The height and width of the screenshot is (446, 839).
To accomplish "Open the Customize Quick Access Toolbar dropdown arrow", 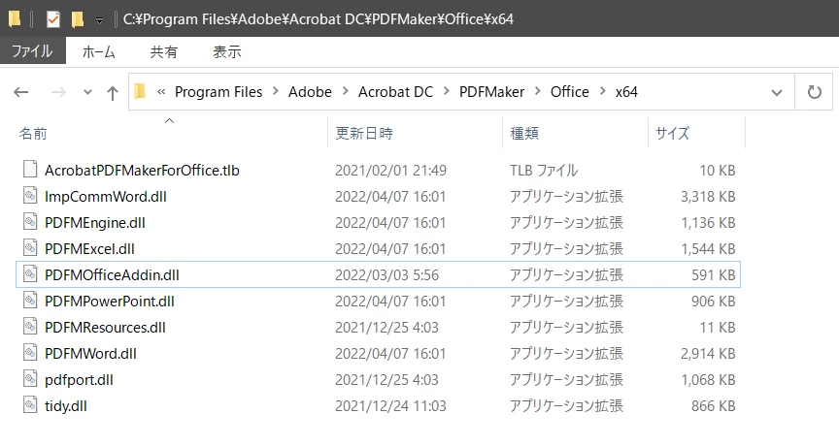I will coord(99,20).
